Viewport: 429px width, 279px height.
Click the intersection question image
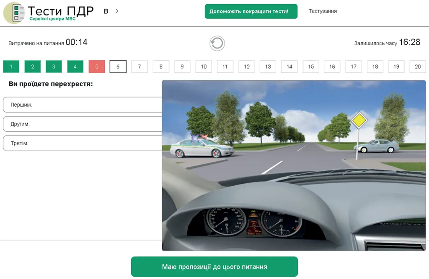tap(294, 165)
